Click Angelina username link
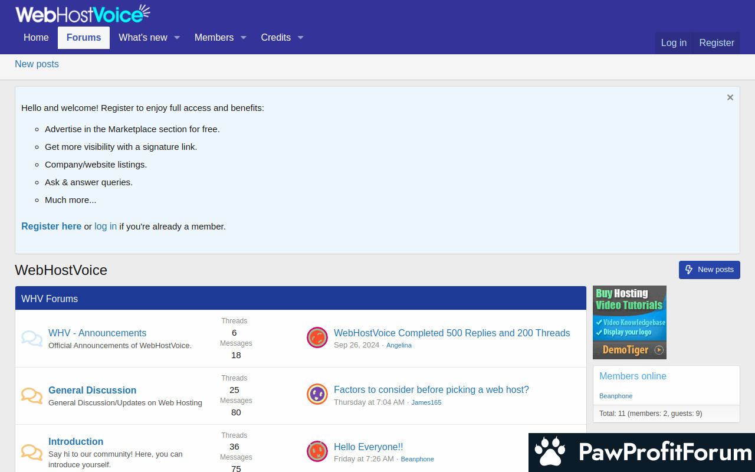 399,345
